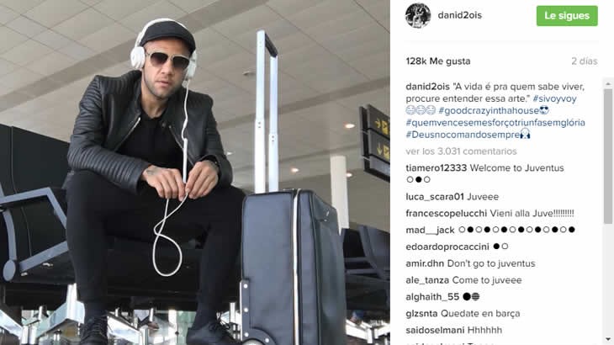This screenshot has height=345, width=614.
Task: Click the comments scrollbar up arrow
Action: click(x=608, y=84)
